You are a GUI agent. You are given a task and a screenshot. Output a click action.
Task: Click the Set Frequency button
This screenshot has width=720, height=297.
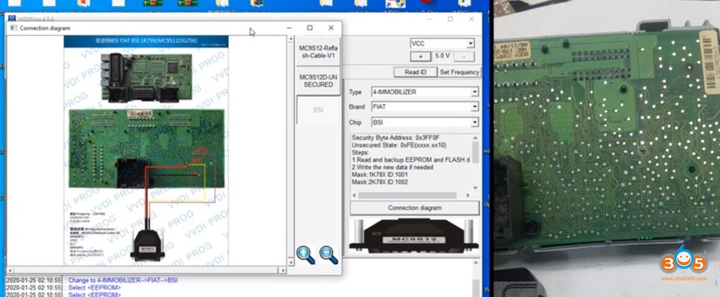pos(459,72)
